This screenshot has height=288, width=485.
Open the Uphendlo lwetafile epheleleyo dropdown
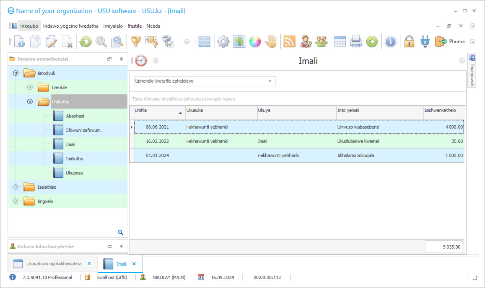[270, 81]
